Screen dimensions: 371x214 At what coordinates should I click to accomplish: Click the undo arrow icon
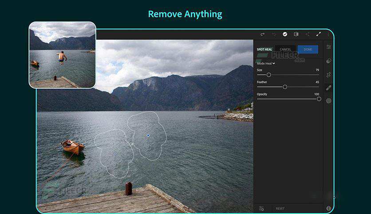click(x=273, y=34)
